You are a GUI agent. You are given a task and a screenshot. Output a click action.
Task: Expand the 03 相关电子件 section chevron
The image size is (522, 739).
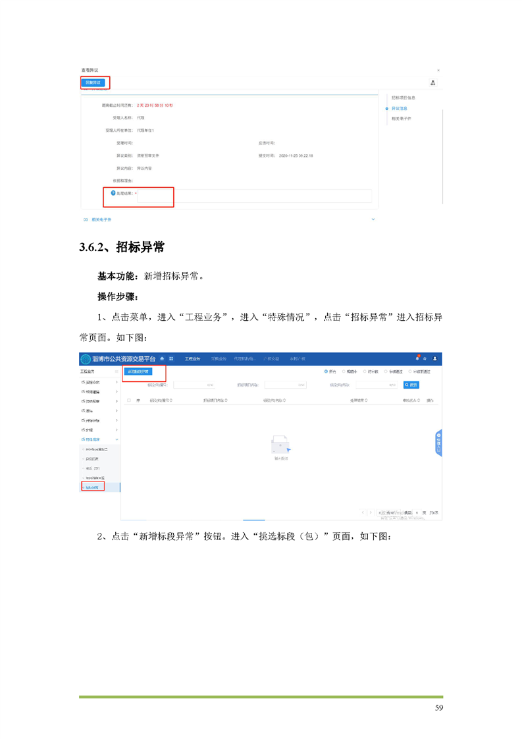pyautogui.click(x=373, y=219)
